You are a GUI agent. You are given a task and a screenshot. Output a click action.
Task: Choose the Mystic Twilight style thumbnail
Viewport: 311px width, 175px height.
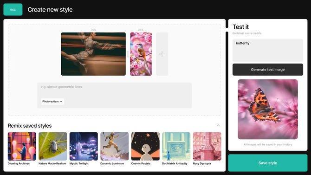84,146
